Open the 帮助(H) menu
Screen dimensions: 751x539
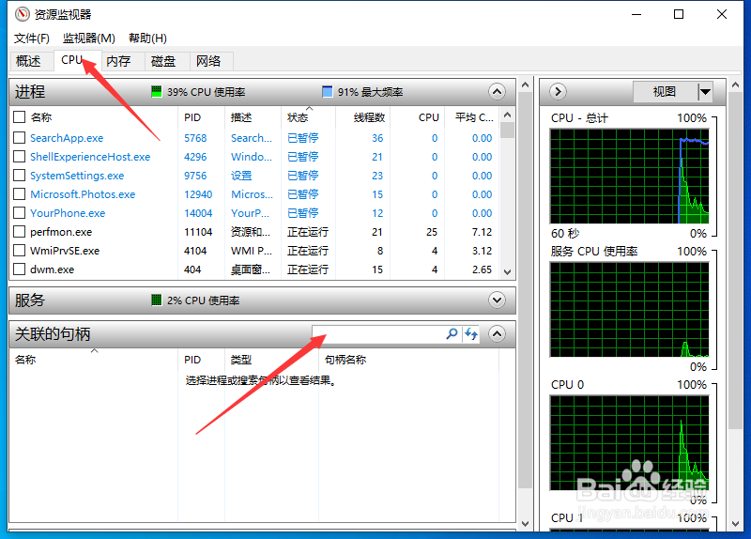(x=148, y=38)
